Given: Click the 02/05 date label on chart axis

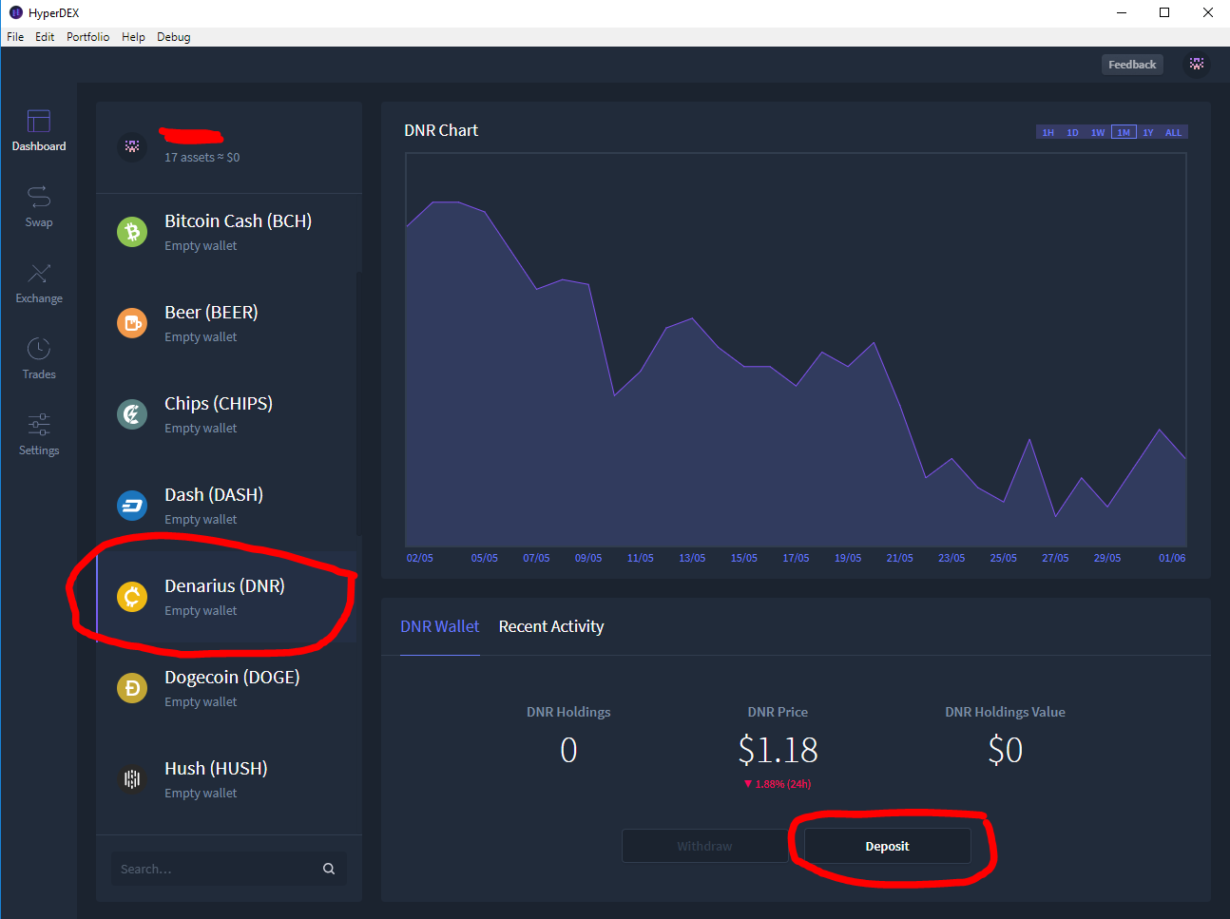Looking at the screenshot, I should click(x=420, y=558).
